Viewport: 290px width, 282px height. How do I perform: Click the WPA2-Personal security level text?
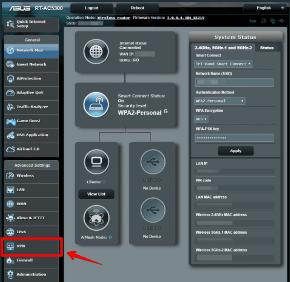pyautogui.click(x=139, y=113)
